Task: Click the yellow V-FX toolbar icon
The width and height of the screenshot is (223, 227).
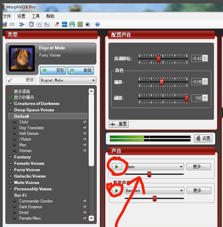Action: pyautogui.click(x=80, y=24)
